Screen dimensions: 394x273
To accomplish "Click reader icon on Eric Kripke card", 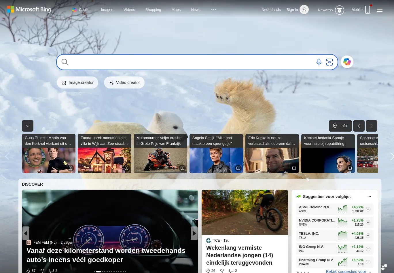I will pos(294,168).
